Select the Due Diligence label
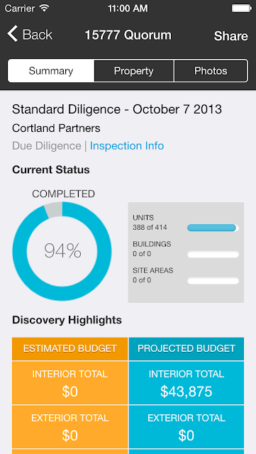The height and width of the screenshot is (454, 256). click(47, 145)
